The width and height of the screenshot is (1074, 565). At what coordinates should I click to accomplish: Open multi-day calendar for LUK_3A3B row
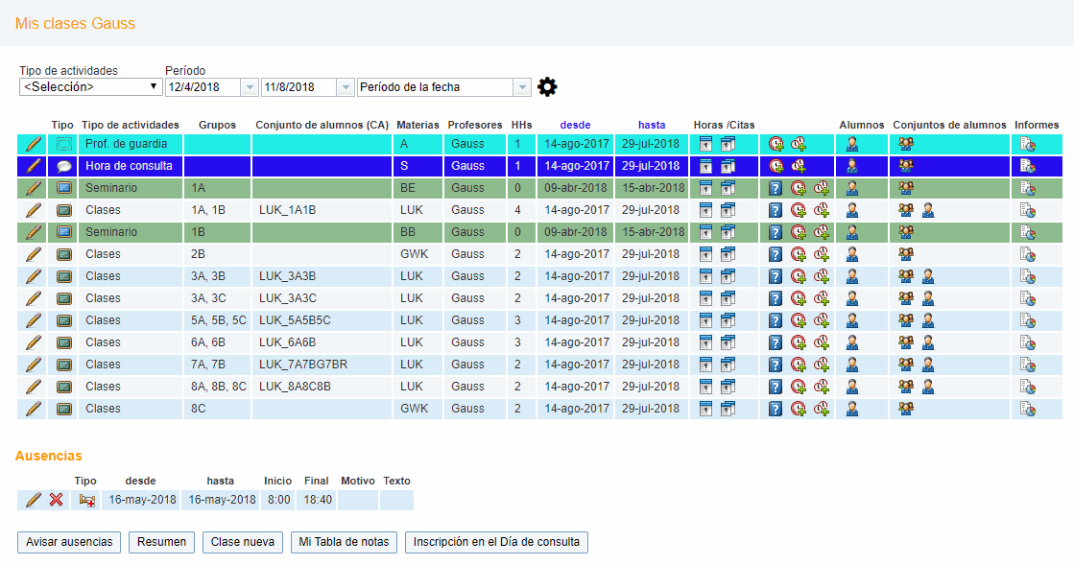(x=728, y=276)
